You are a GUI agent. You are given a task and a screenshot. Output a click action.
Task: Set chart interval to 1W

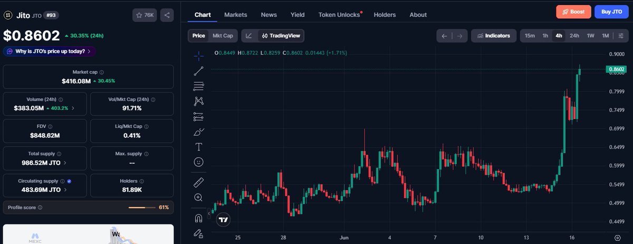(x=591, y=36)
